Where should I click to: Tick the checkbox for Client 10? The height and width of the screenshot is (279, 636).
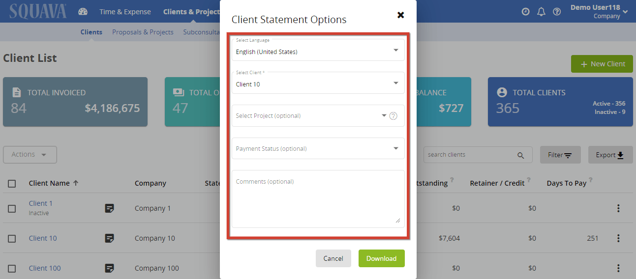(12, 239)
